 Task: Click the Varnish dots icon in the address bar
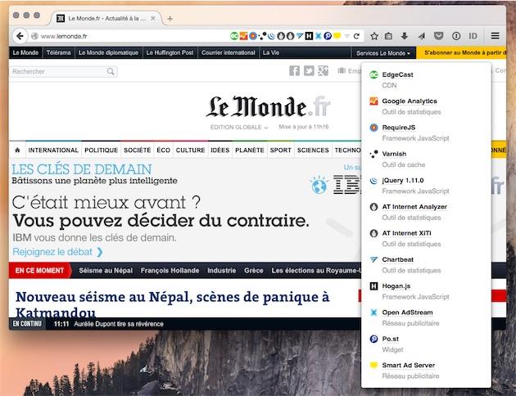click(x=262, y=36)
